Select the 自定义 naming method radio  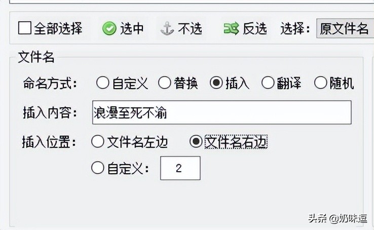(x=103, y=83)
